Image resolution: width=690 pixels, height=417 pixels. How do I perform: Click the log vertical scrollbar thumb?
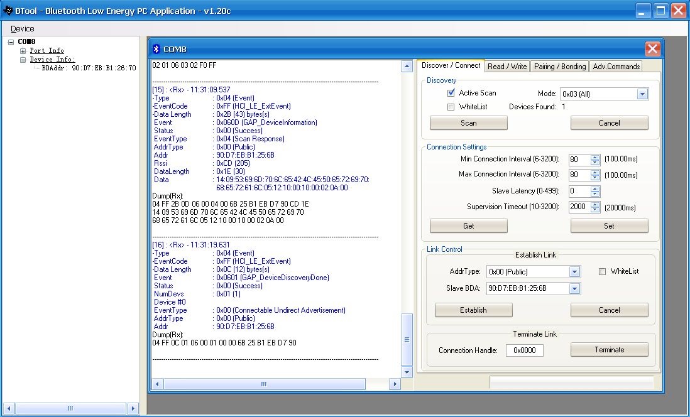tap(407, 339)
